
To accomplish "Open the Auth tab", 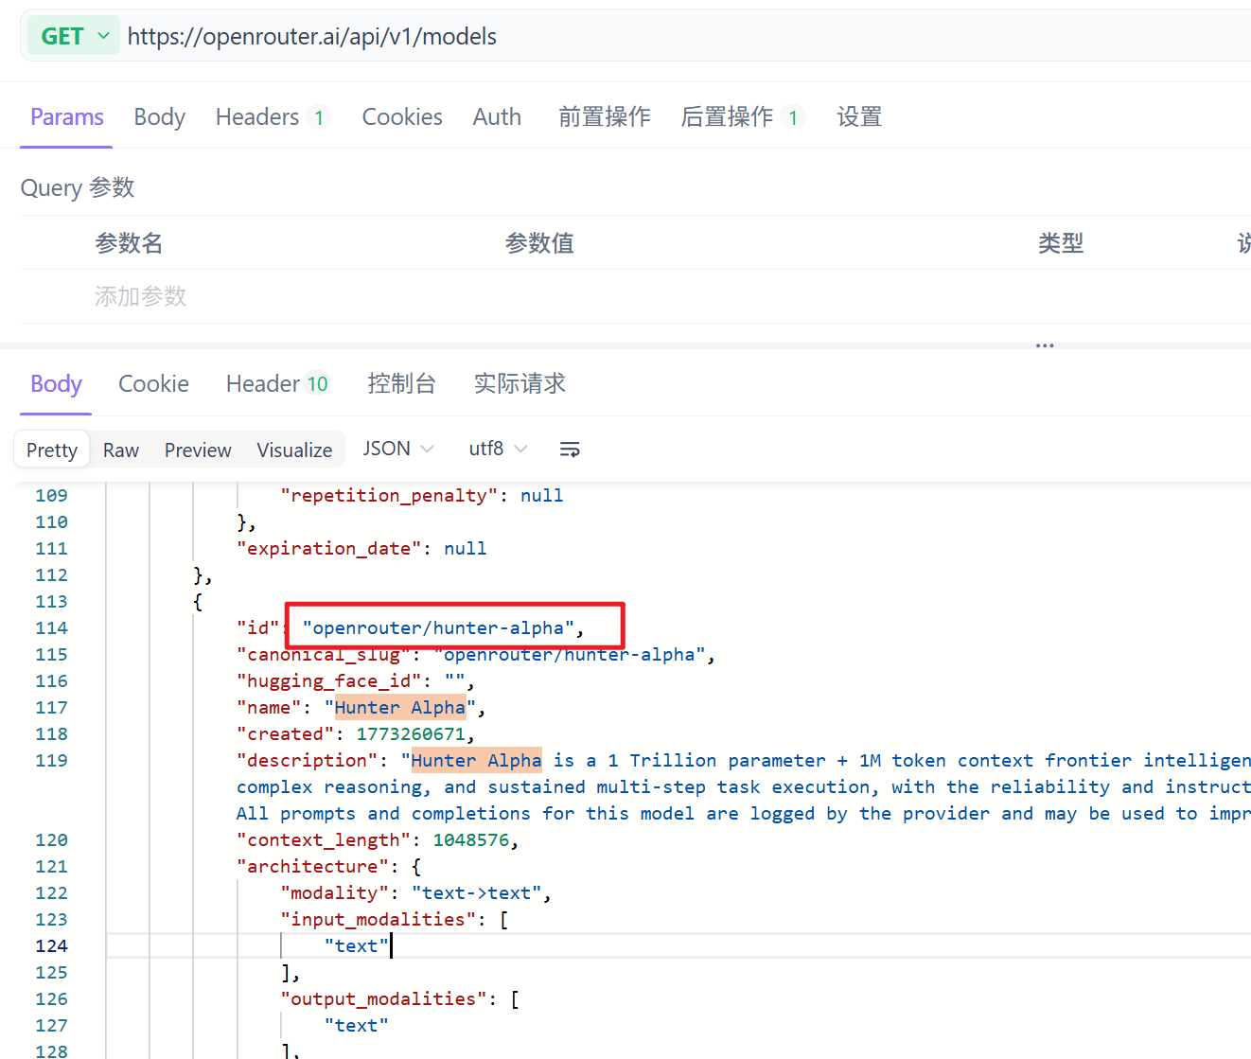I will pos(497,117).
